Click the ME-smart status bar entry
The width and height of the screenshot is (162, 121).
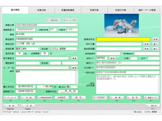click(x=138, y=112)
